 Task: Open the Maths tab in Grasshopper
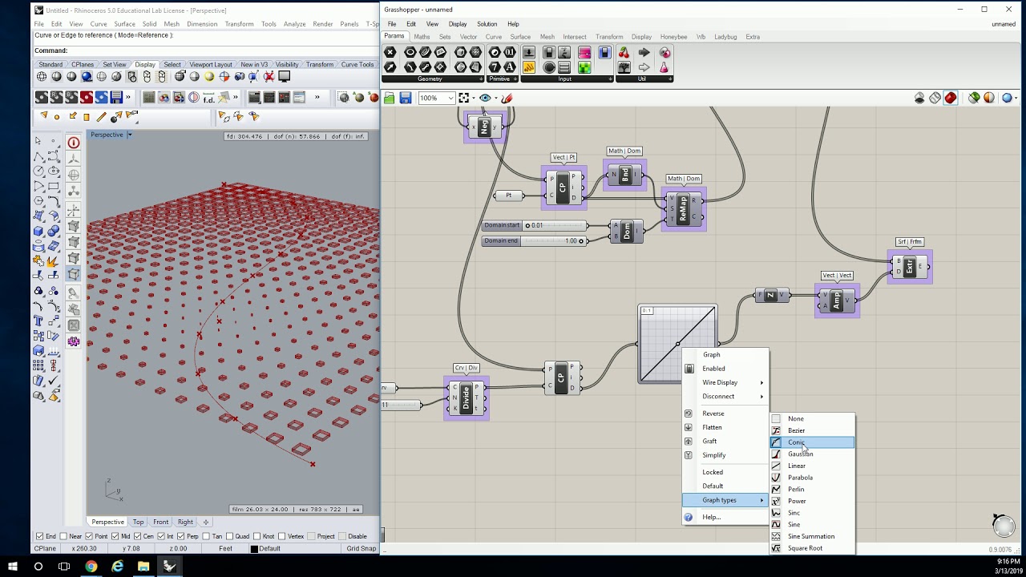coord(422,37)
